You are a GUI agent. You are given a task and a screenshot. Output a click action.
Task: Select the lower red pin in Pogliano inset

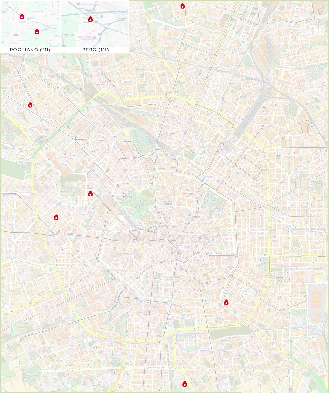37,31
